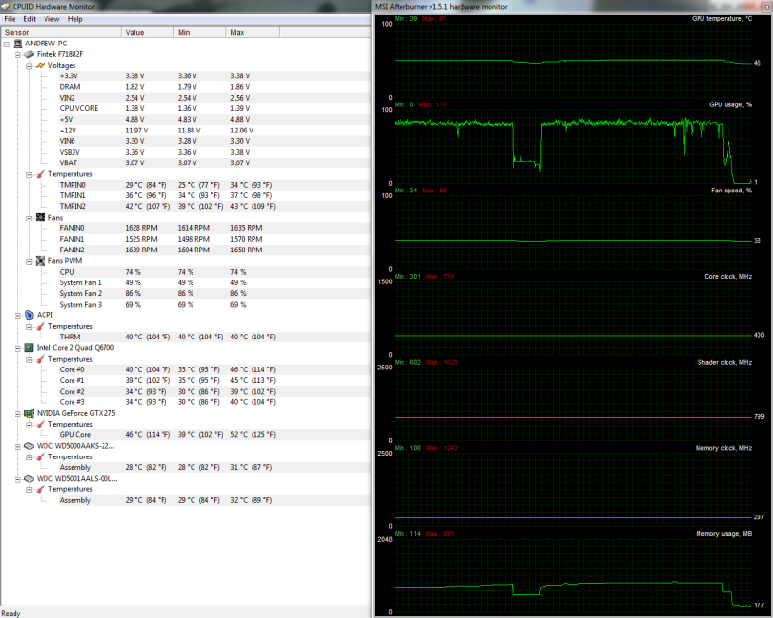
Task: Click the Value column header
Action: pyautogui.click(x=147, y=32)
